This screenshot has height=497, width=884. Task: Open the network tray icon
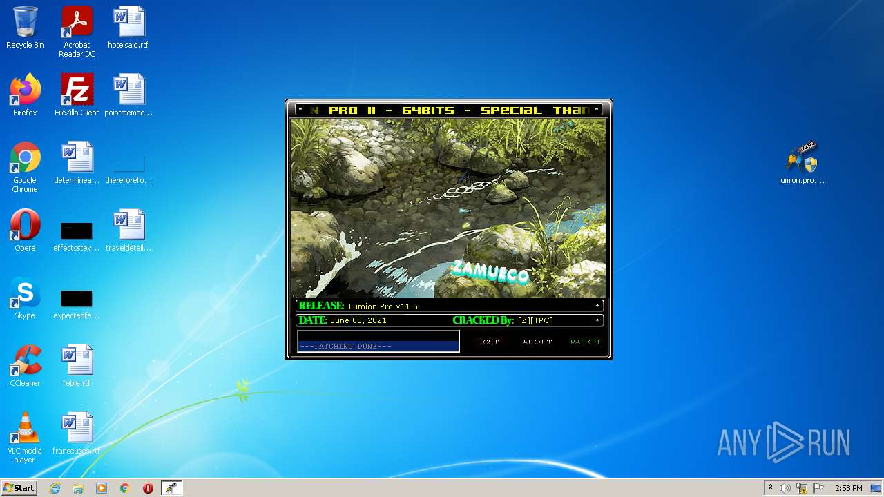pos(802,488)
